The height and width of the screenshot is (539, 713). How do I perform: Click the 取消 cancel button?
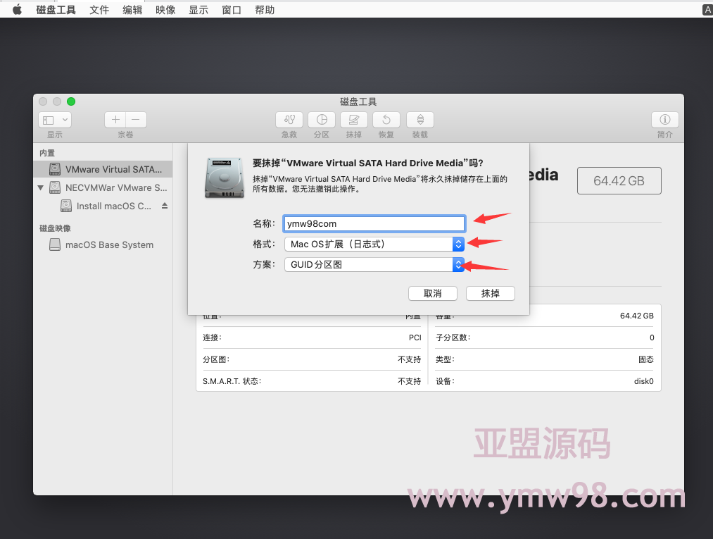tap(432, 294)
